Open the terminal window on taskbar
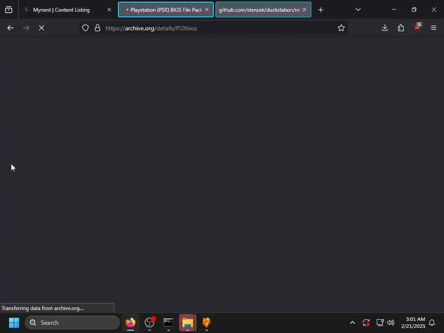Viewport: 444px width, 333px height. click(x=169, y=323)
